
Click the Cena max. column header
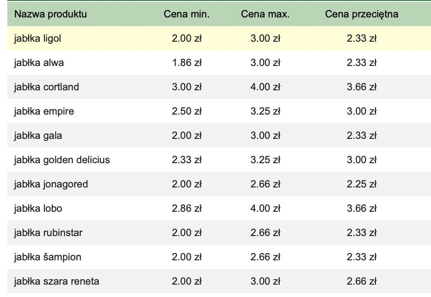(265, 14)
